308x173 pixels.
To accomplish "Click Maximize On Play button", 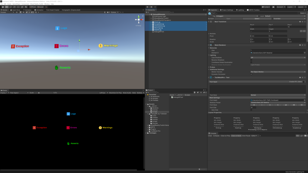I will coord(115,93).
